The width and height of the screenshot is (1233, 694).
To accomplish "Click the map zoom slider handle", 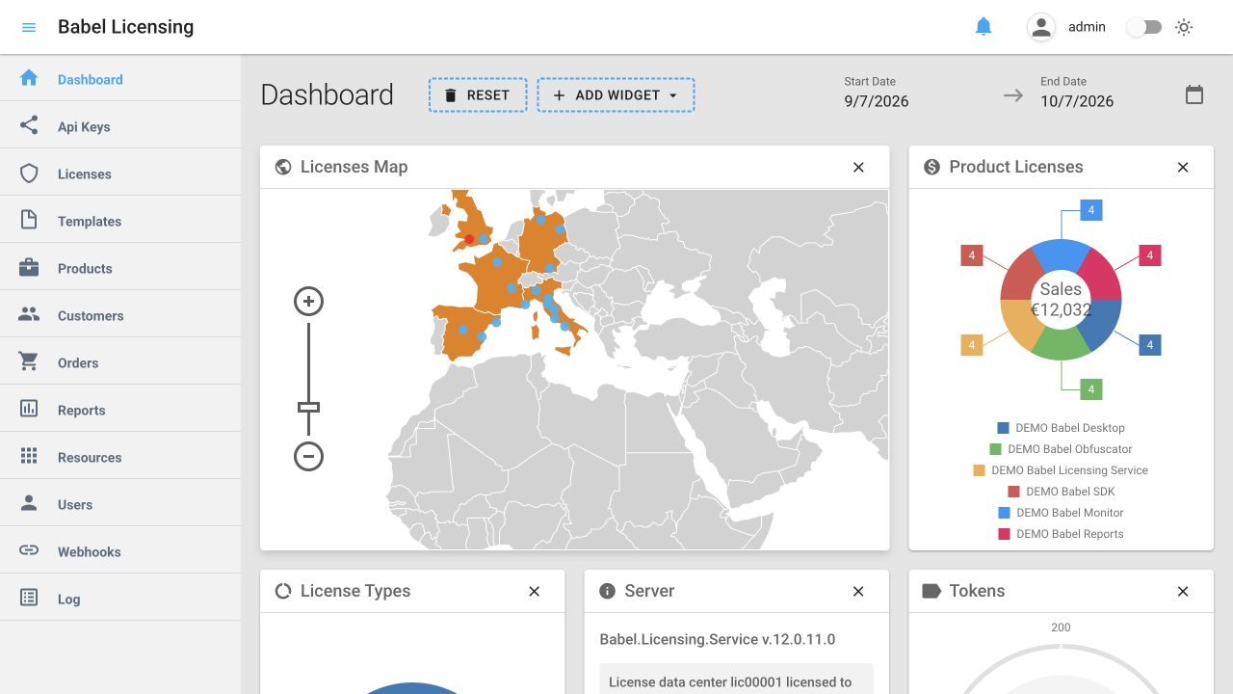I will pos(308,407).
